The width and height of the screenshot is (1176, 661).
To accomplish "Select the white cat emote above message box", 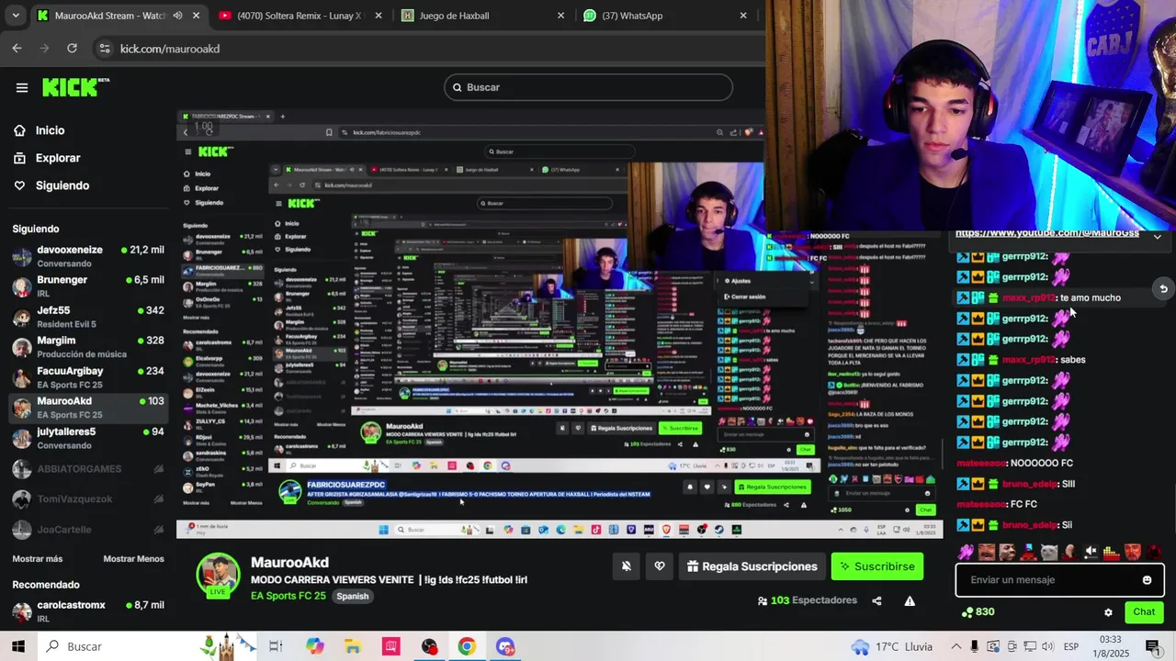I will pyautogui.click(x=1049, y=552).
